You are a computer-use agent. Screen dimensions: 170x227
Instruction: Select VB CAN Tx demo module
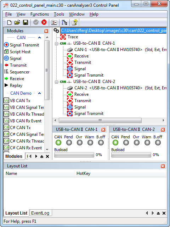point(17,101)
